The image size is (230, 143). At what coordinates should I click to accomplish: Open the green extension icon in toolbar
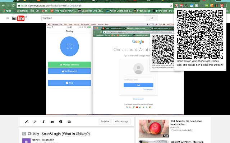[207, 6]
